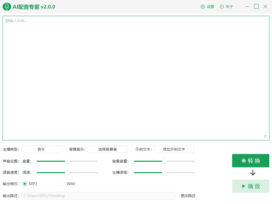
Task: Click 添加示例文本 button
Action: (x=174, y=149)
